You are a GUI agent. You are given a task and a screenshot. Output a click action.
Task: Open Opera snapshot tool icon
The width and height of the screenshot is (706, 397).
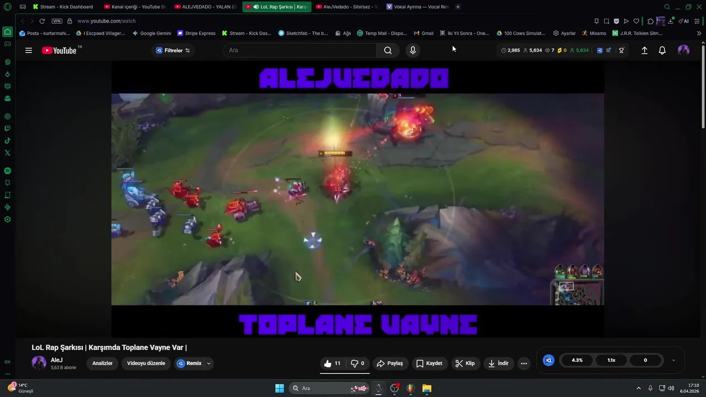click(x=606, y=21)
